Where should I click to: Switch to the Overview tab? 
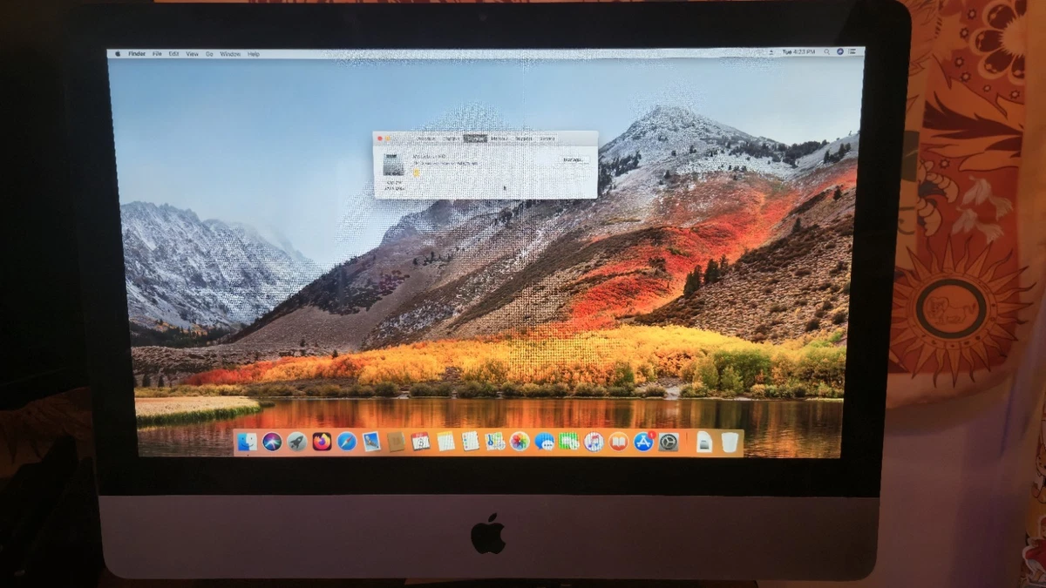pyautogui.click(x=425, y=139)
